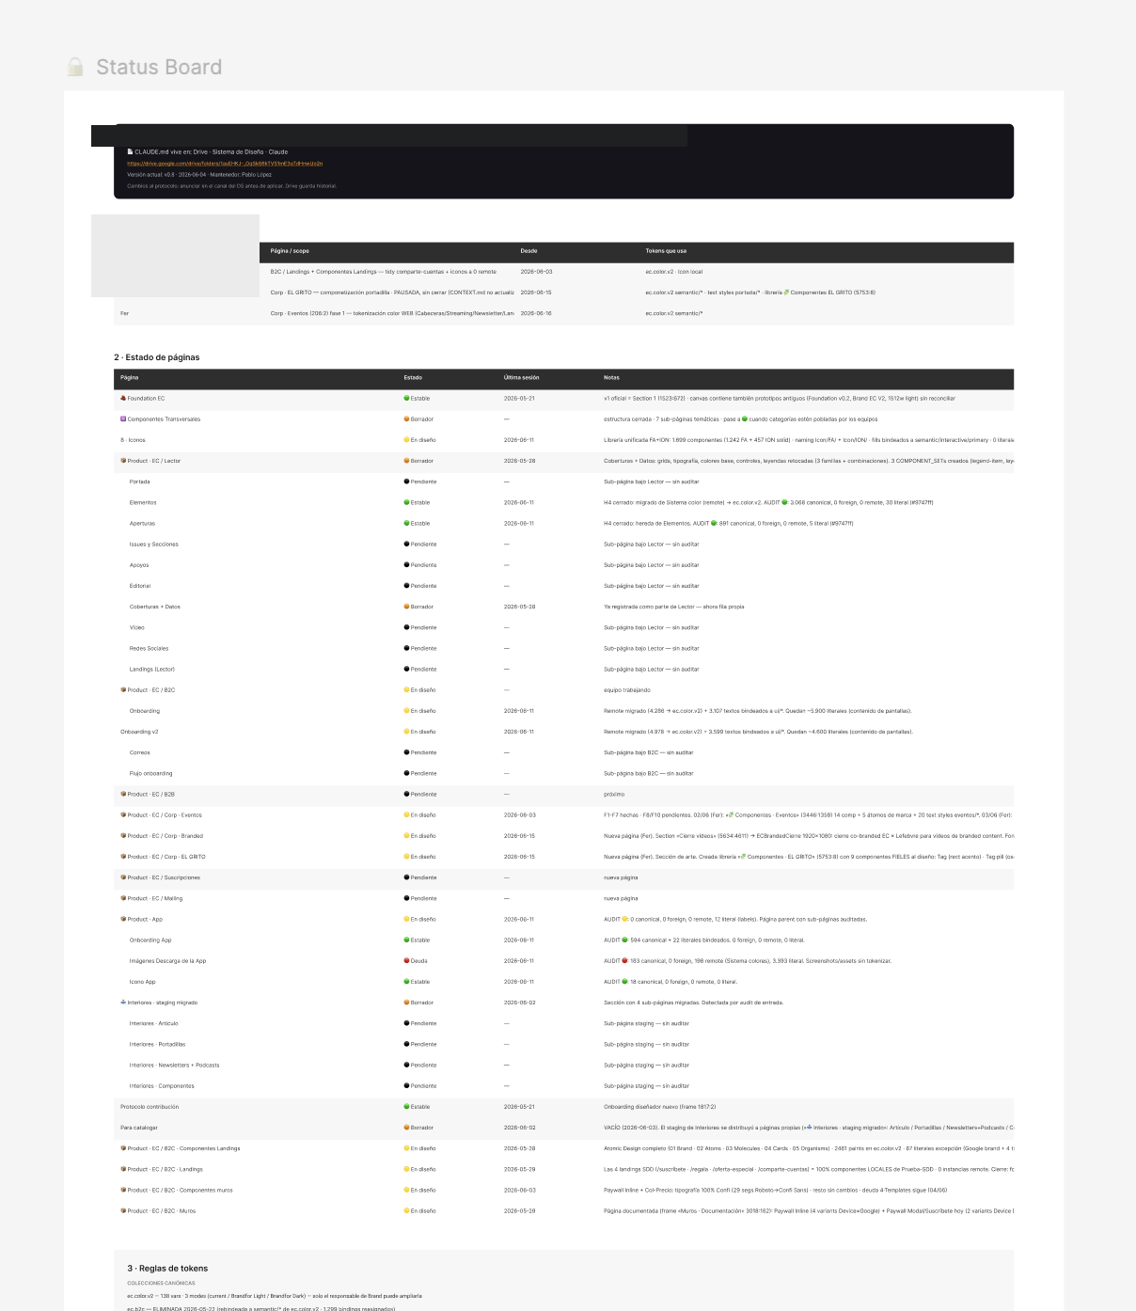The width and height of the screenshot is (1136, 1311).
Task: Select the Interiores · Artículo cell
Action: pos(153,1023)
